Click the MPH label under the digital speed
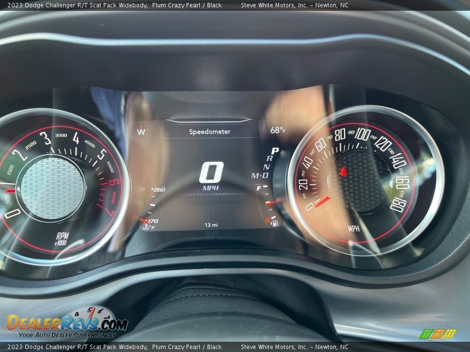The image size is (470, 352). 211,188
